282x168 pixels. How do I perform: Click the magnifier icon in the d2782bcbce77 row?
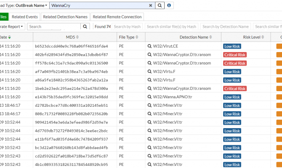tap(149, 105)
